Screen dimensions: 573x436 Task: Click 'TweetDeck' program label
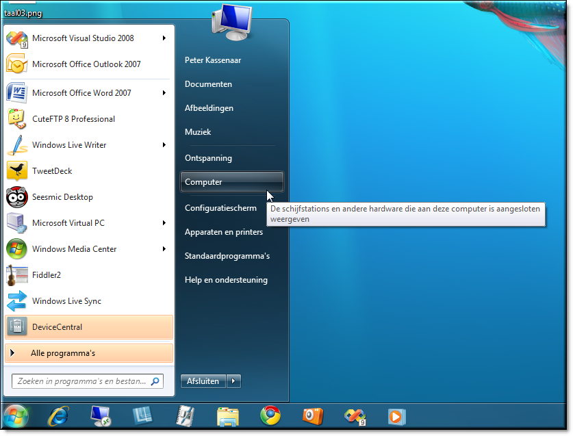click(52, 171)
